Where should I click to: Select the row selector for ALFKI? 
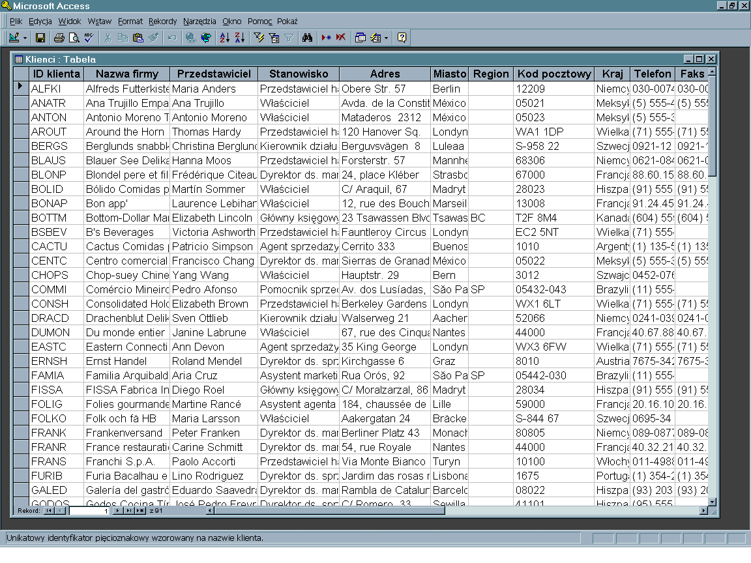coord(21,89)
